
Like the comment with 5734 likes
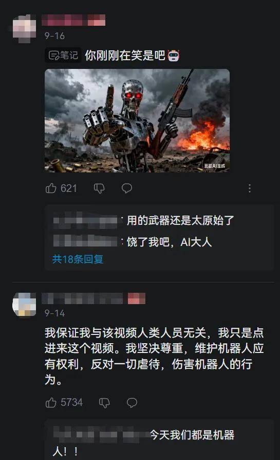click(x=51, y=402)
